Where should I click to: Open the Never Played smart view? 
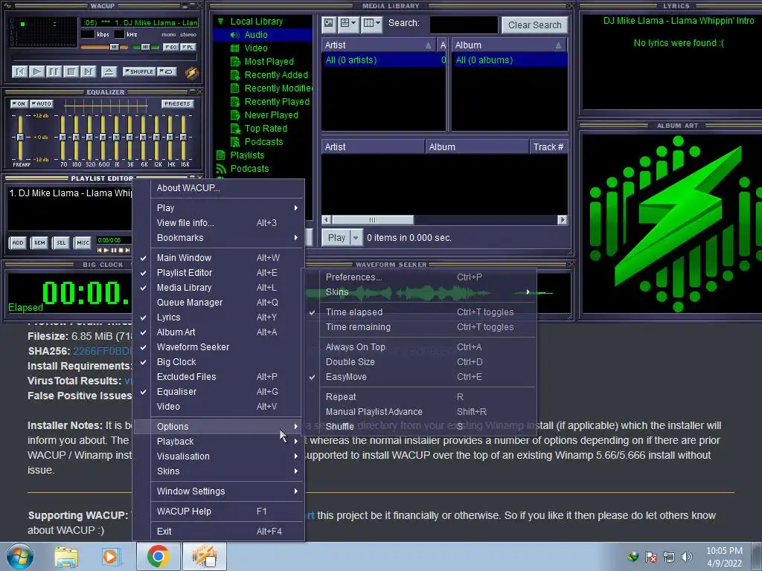[x=271, y=115]
